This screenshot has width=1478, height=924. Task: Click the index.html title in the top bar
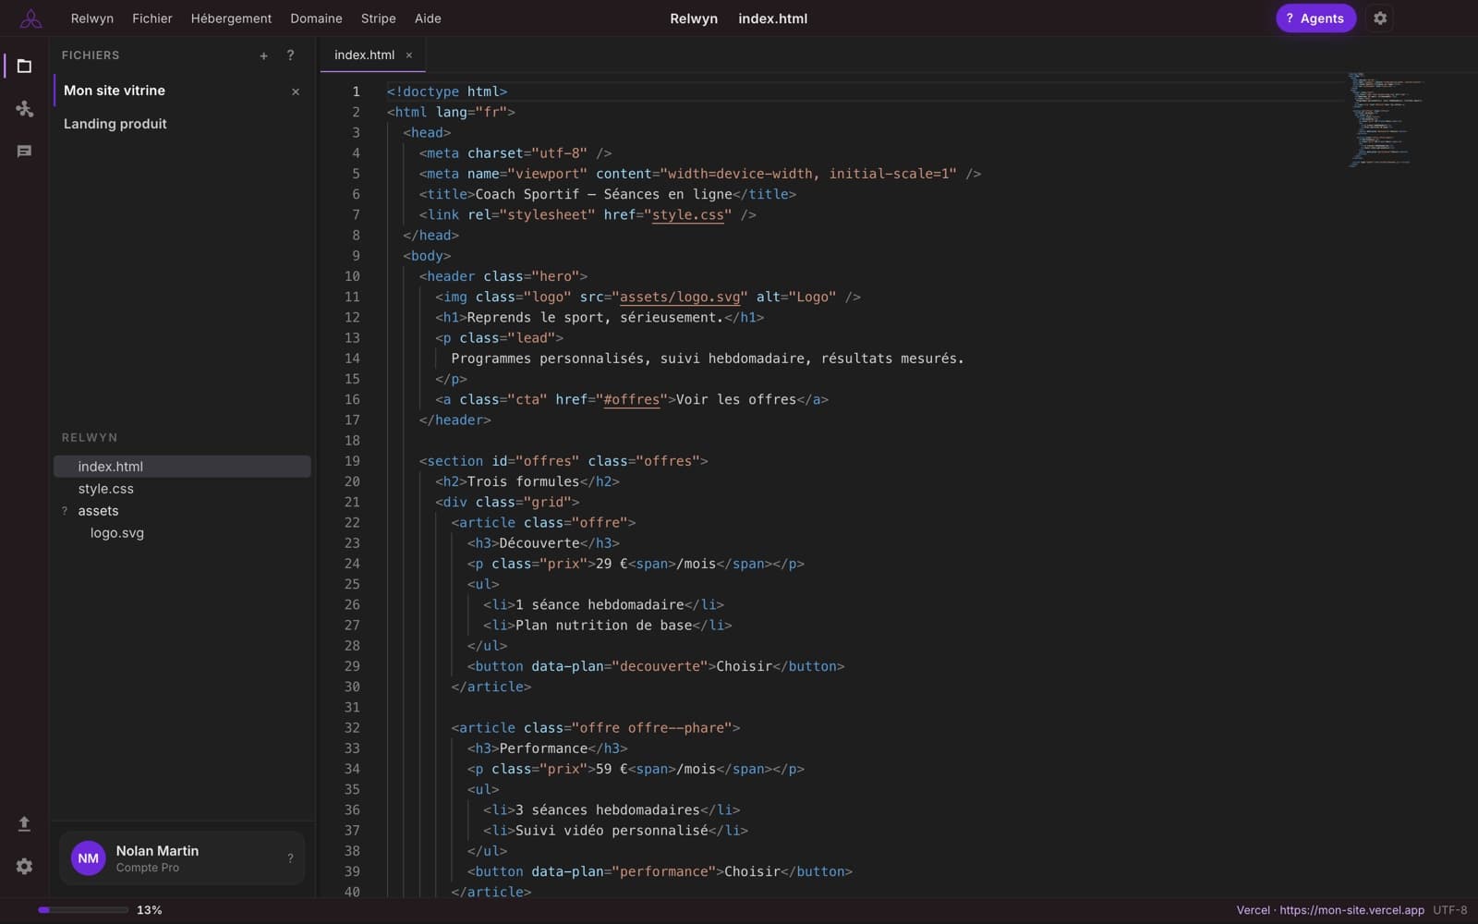(x=772, y=18)
